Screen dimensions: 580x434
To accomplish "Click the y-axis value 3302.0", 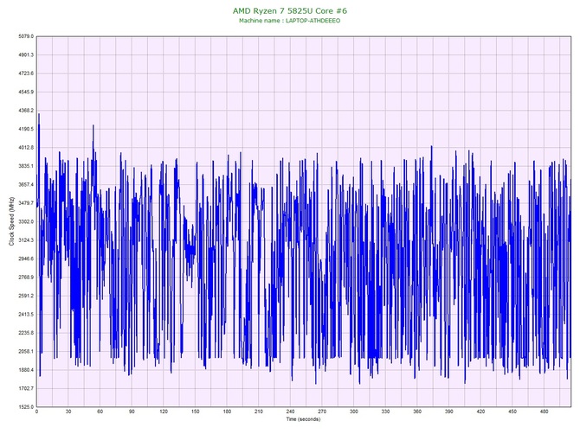I will 26,222.
